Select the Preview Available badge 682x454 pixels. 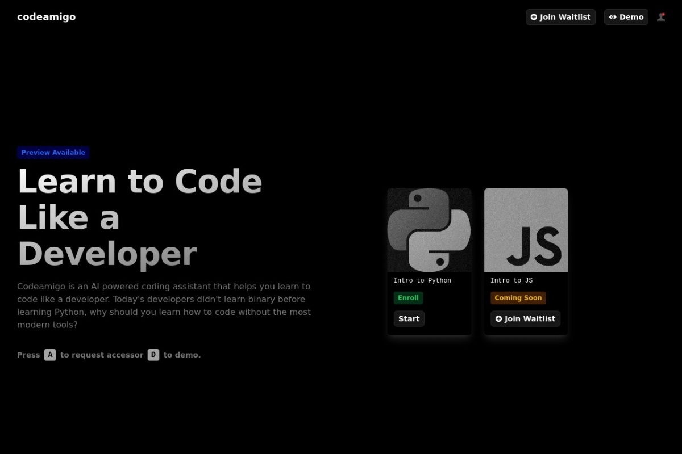point(53,153)
